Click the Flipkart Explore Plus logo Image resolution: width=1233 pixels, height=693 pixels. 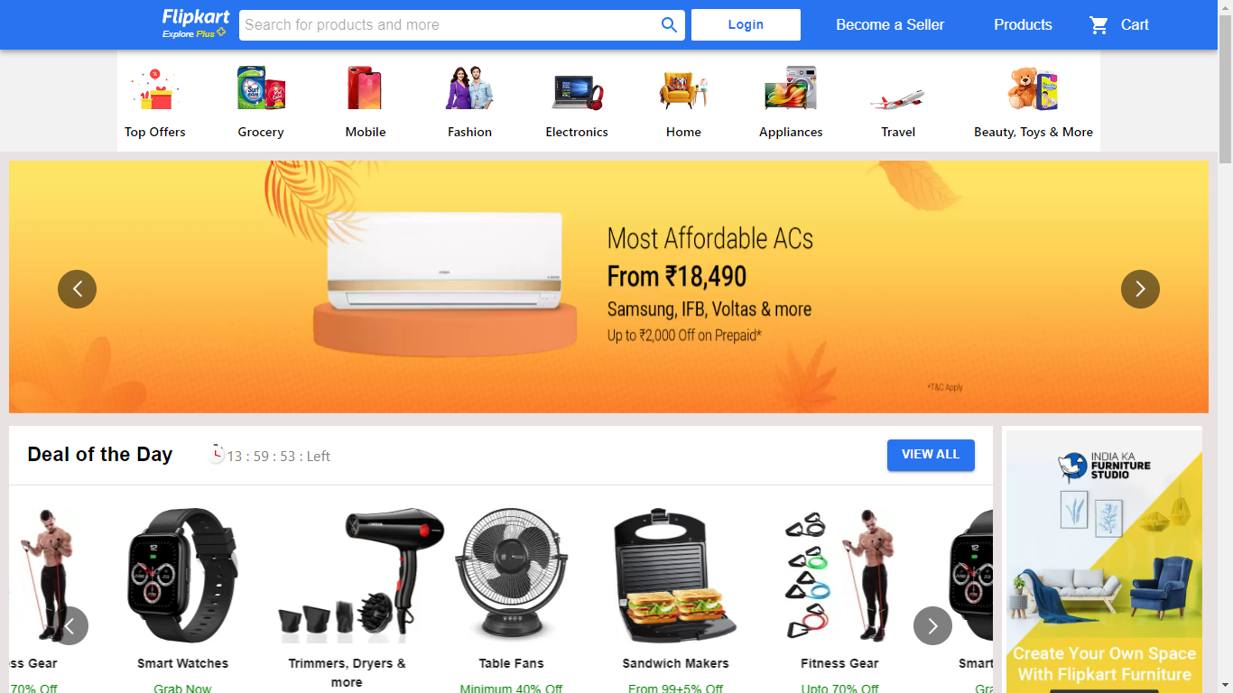coord(195,24)
